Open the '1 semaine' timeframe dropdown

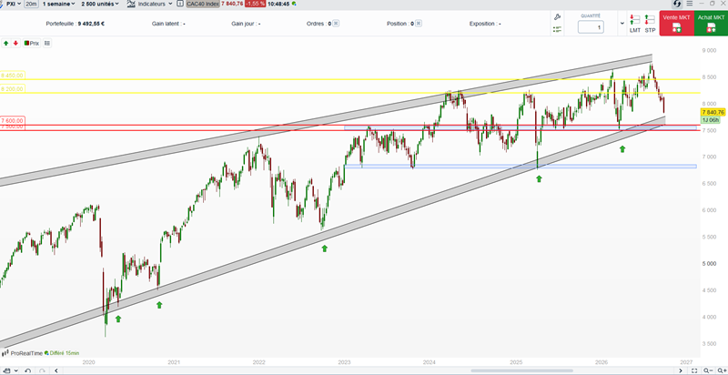click(x=58, y=4)
